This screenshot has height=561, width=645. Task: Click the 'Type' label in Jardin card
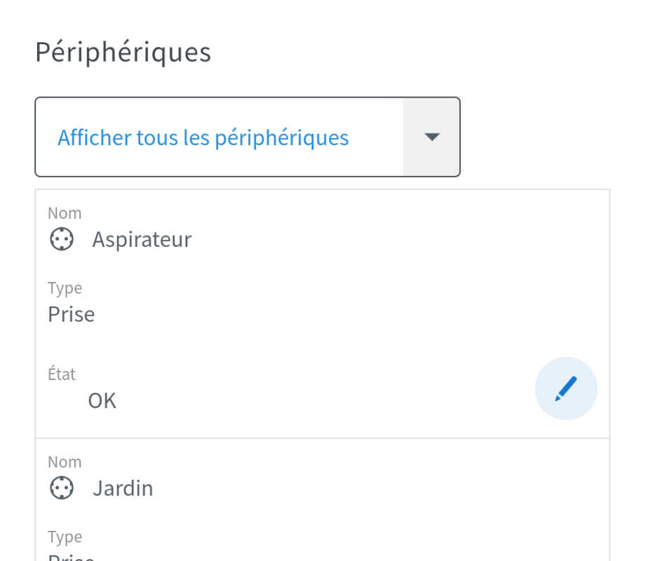tap(64, 537)
